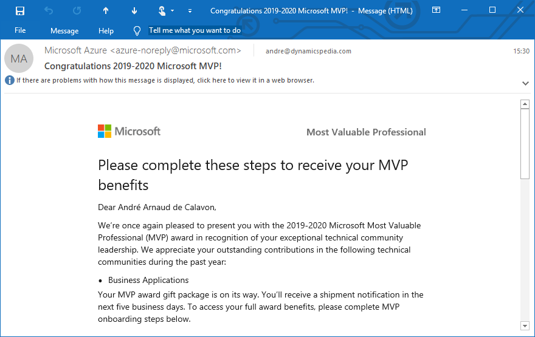
Task: Click the Redo icon in title bar
Action: (x=77, y=11)
